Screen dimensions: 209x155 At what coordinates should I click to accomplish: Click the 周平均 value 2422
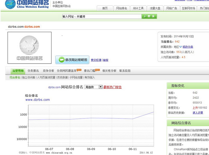196,98
